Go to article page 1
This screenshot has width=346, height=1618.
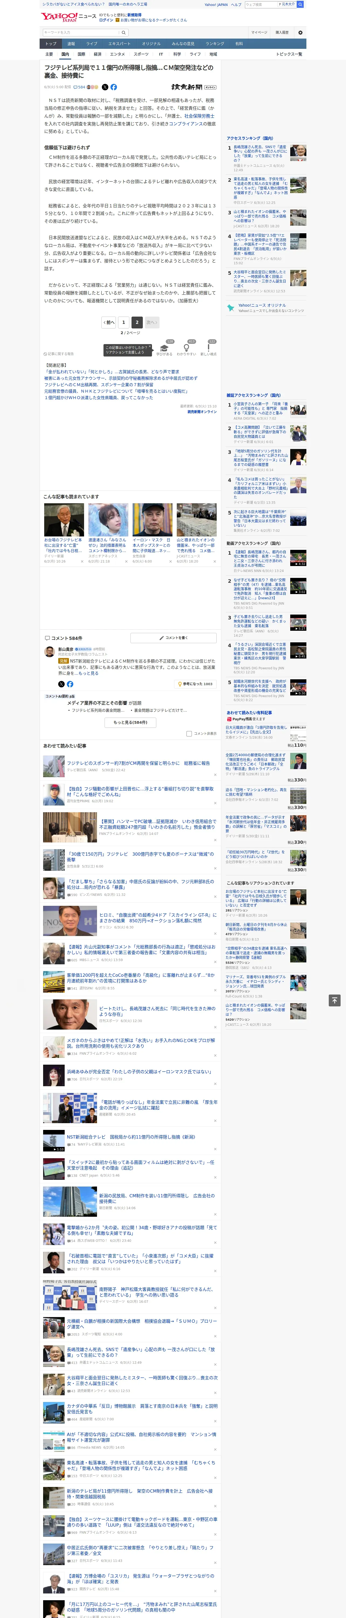click(x=124, y=322)
